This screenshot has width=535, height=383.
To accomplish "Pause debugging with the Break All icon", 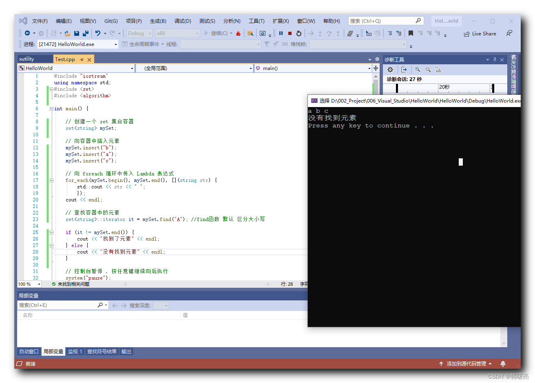I will tap(281, 33).
